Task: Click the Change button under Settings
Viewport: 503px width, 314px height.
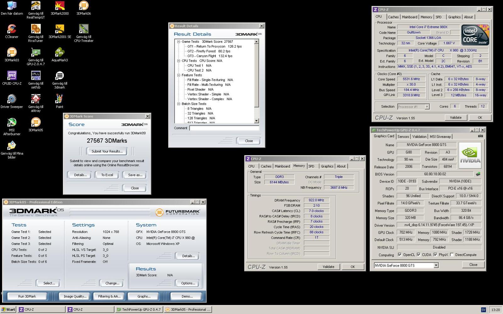Action: [x=112, y=283]
